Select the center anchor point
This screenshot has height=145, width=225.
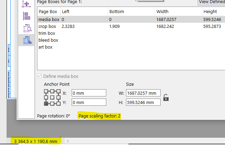tap(52, 97)
